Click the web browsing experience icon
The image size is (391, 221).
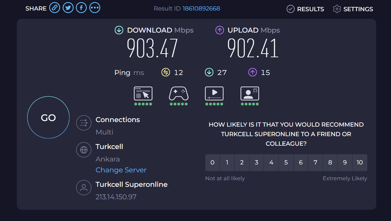(143, 93)
